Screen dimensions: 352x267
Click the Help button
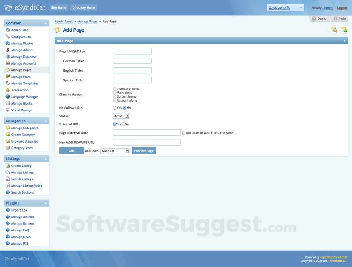[x=340, y=18]
